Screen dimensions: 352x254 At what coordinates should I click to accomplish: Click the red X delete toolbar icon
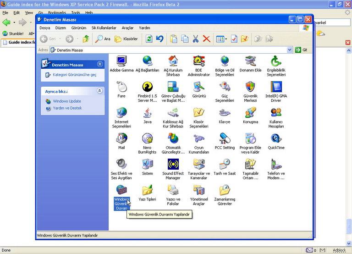tap(207, 39)
